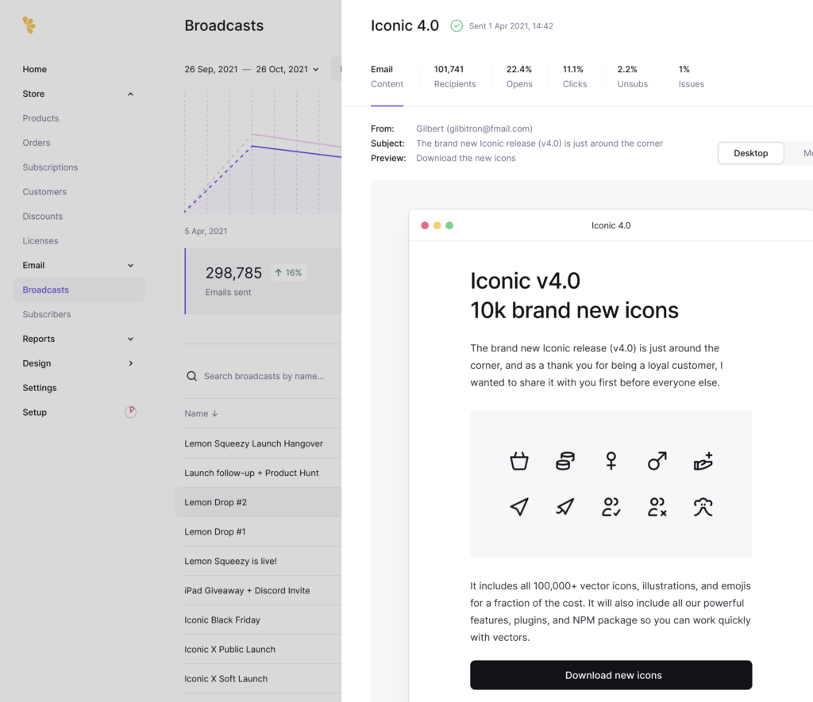Open Launch follow-up + Product Hunt broadcast
Image resolution: width=813 pixels, height=702 pixels.
click(x=252, y=473)
